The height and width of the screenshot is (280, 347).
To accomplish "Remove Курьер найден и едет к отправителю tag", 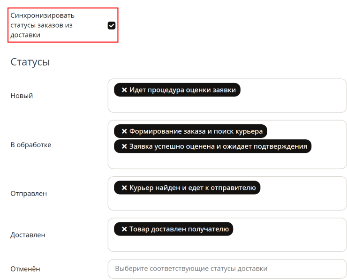I will [124, 188].
